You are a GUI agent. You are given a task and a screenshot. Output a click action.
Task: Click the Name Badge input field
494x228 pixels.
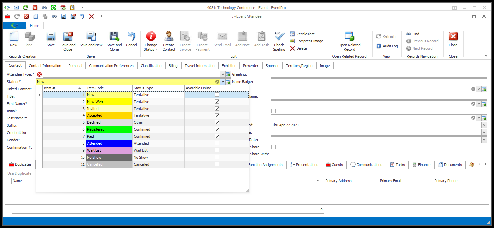(x=379, y=82)
